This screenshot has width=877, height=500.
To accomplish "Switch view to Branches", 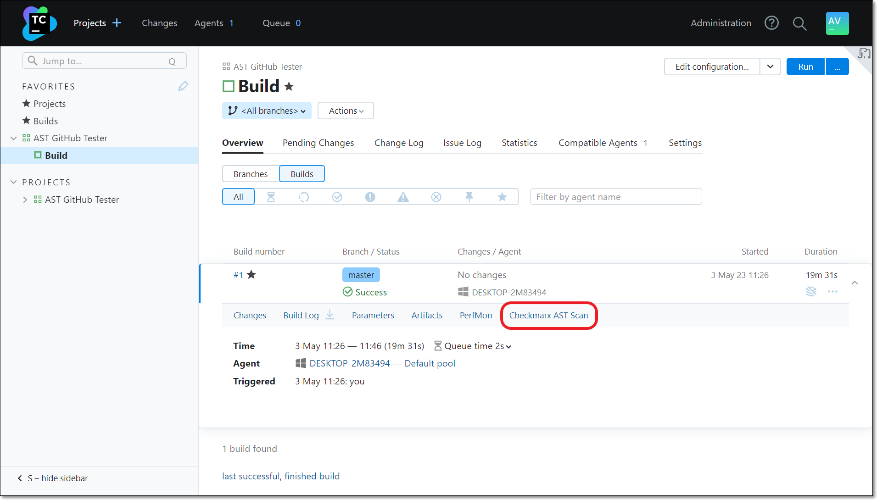I will (x=250, y=174).
